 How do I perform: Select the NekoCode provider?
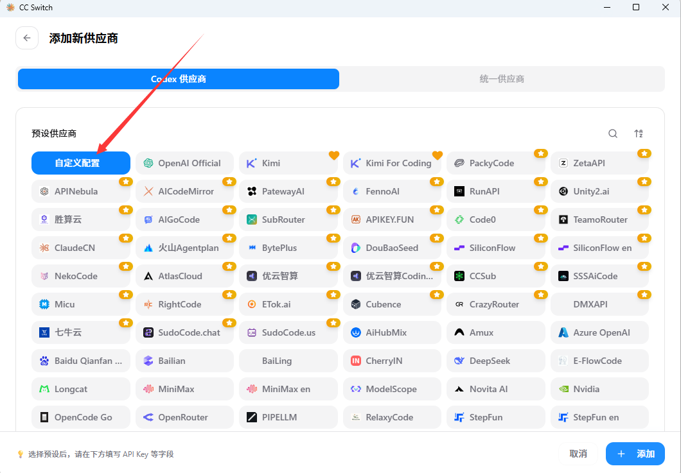(81, 276)
